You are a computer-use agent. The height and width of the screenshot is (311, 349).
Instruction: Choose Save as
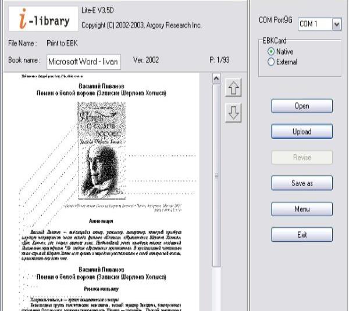tap(302, 183)
